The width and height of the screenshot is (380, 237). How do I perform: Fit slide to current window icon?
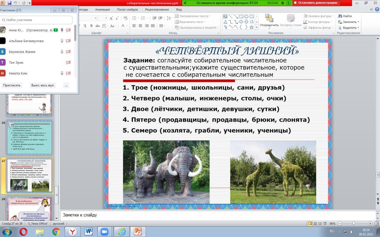(376, 224)
